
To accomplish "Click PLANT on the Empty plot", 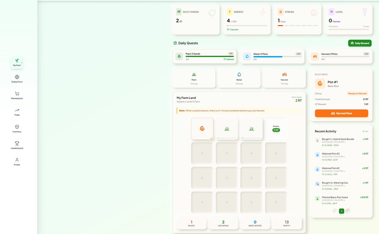I will [276, 130].
